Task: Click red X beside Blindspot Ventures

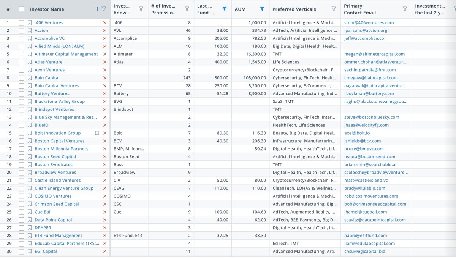Action: pos(105,109)
